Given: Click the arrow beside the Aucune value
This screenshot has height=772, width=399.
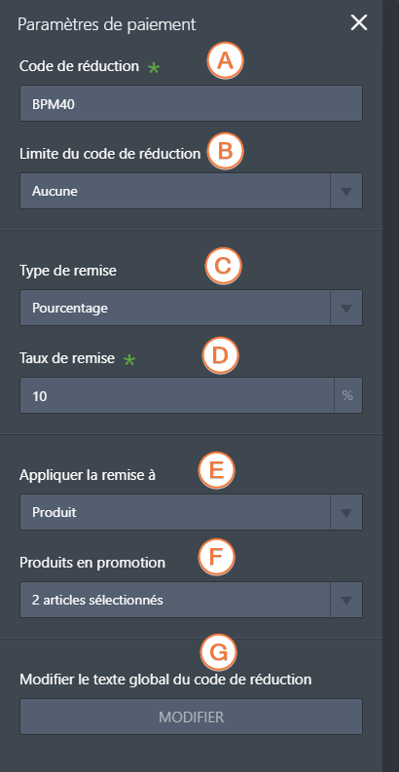Looking at the screenshot, I should click(x=346, y=191).
